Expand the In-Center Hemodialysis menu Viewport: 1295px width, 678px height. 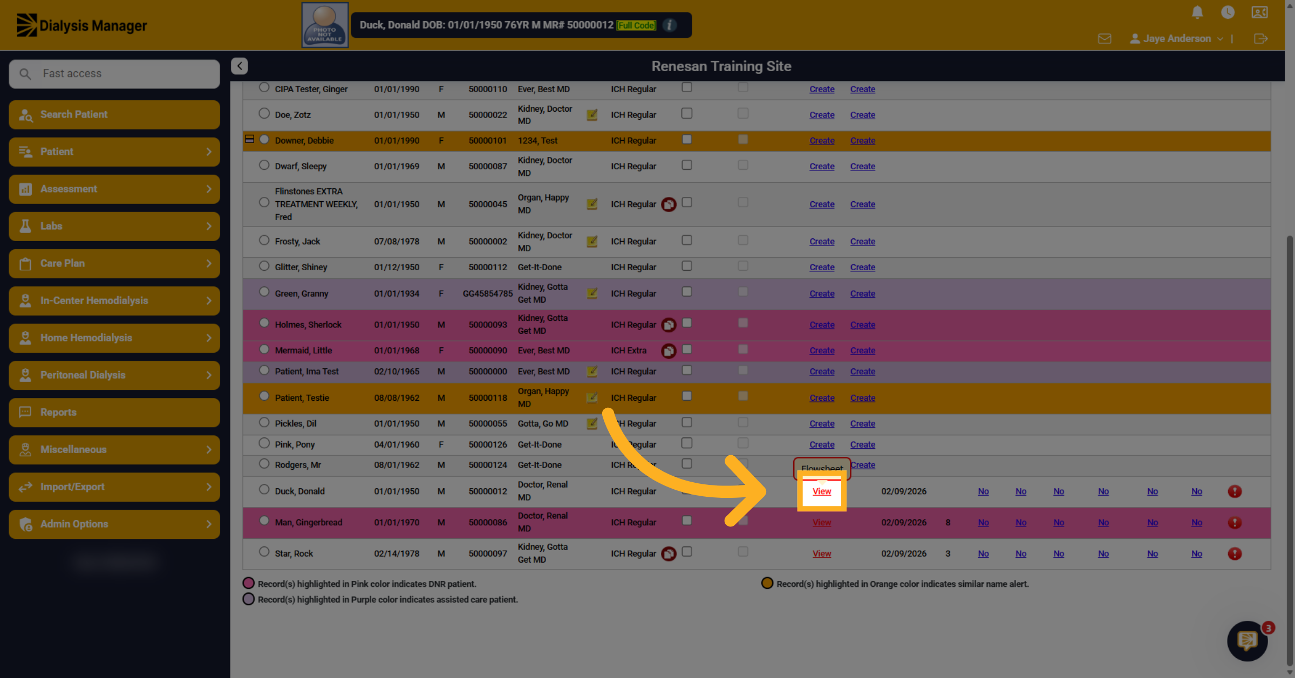[x=114, y=300]
